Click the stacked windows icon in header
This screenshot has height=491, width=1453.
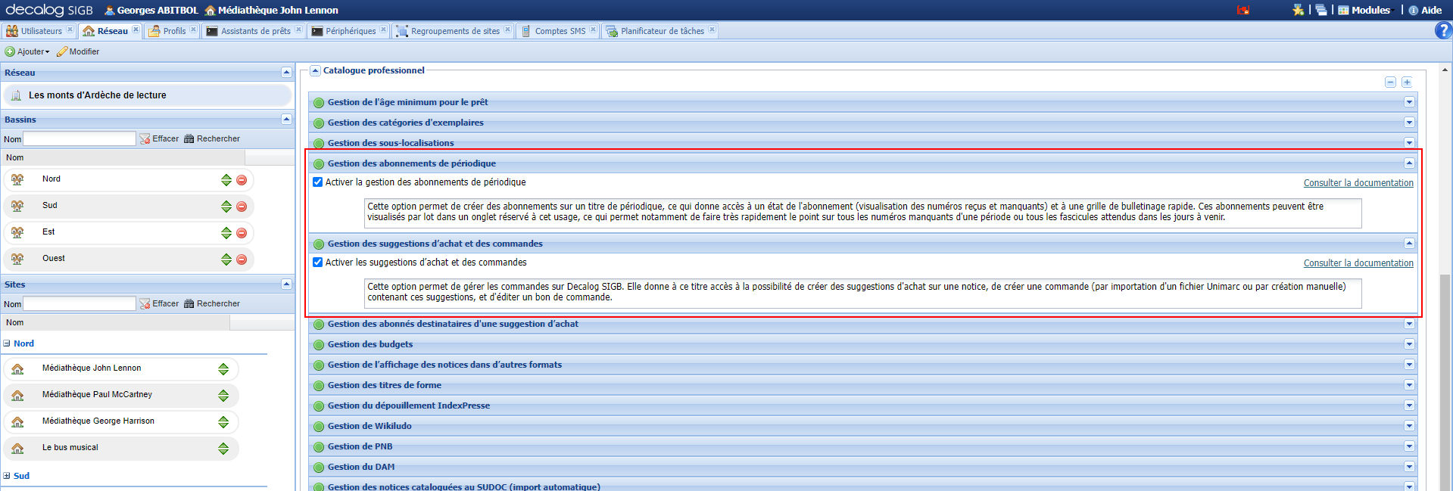(1321, 10)
